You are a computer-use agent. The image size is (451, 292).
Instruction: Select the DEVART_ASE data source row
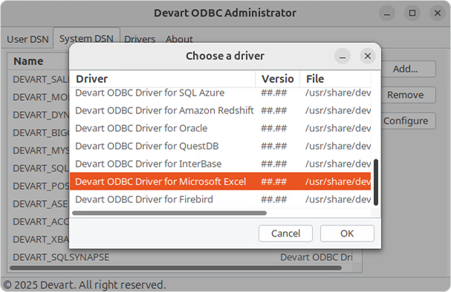[41, 204]
